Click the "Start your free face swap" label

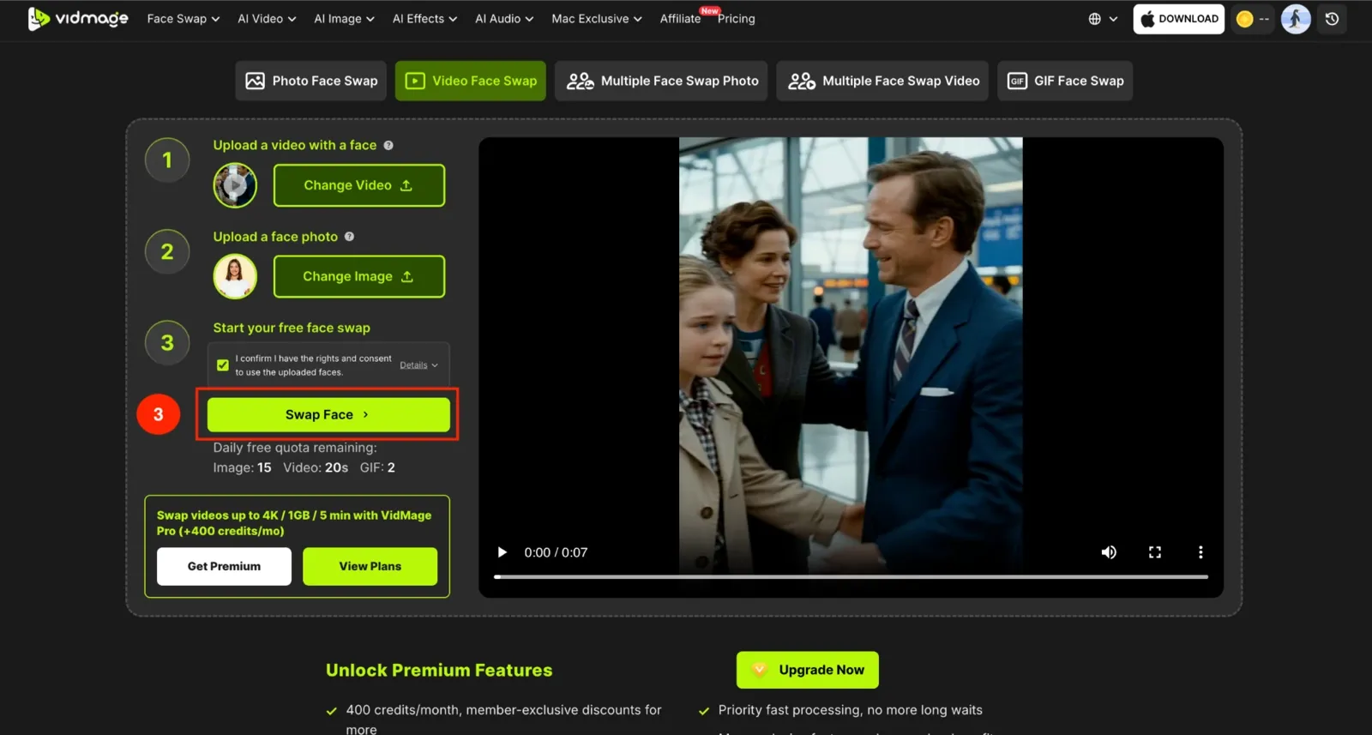tap(292, 328)
